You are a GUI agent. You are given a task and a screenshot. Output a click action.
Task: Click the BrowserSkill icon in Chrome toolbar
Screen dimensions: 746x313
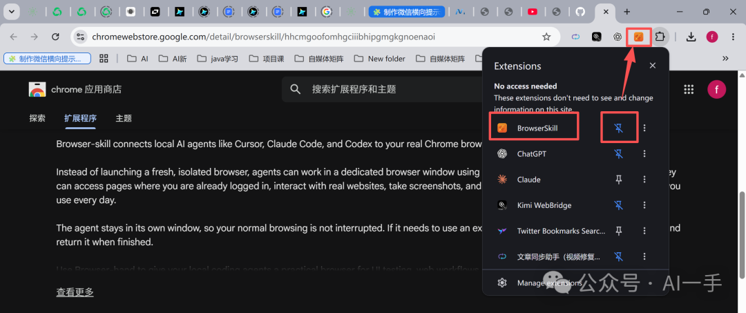click(x=638, y=37)
